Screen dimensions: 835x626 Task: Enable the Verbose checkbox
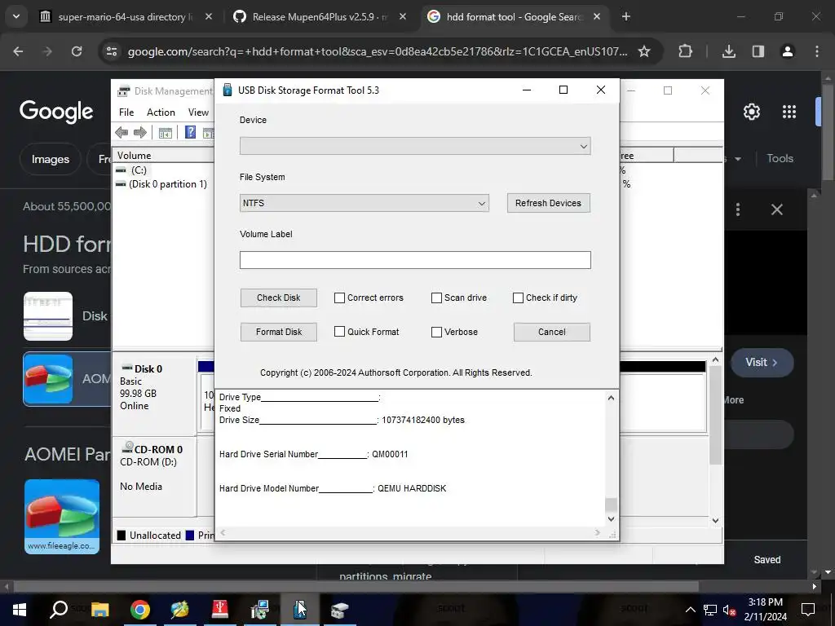[x=436, y=332]
